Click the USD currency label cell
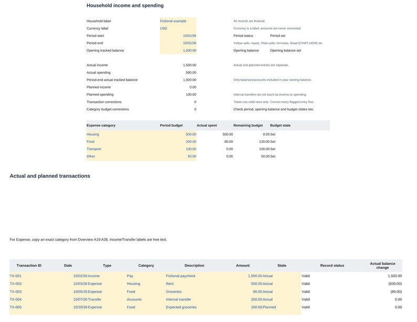Screen dimensions: 417x322 (x=178, y=28)
